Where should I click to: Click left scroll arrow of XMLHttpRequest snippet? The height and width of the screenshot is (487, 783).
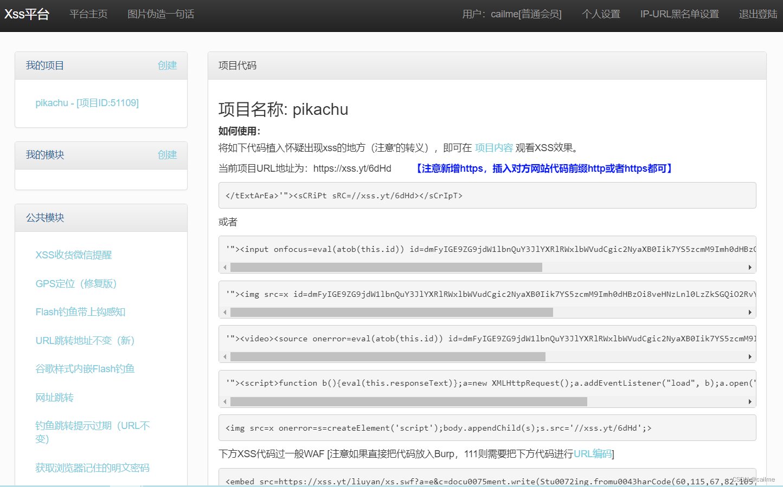[225, 402]
